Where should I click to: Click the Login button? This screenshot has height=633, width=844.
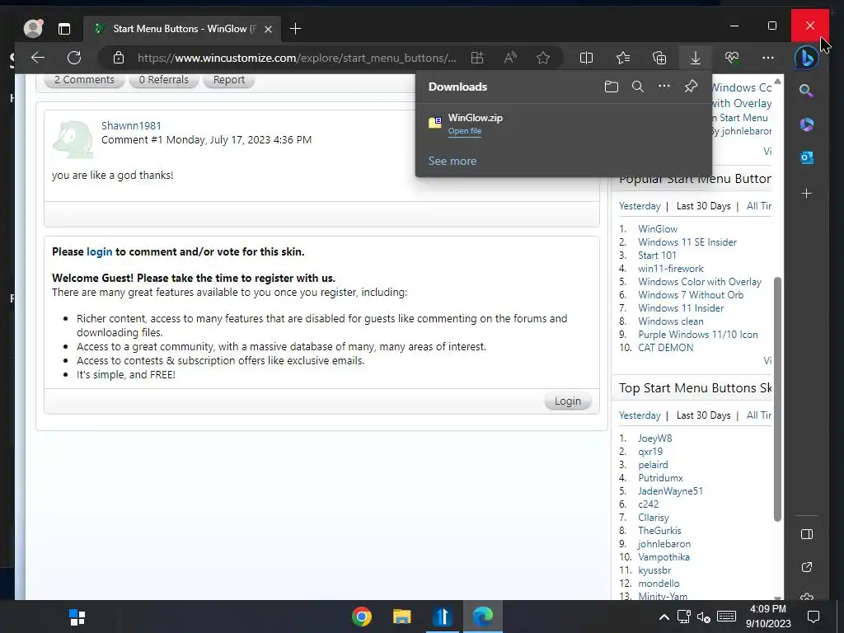567,401
